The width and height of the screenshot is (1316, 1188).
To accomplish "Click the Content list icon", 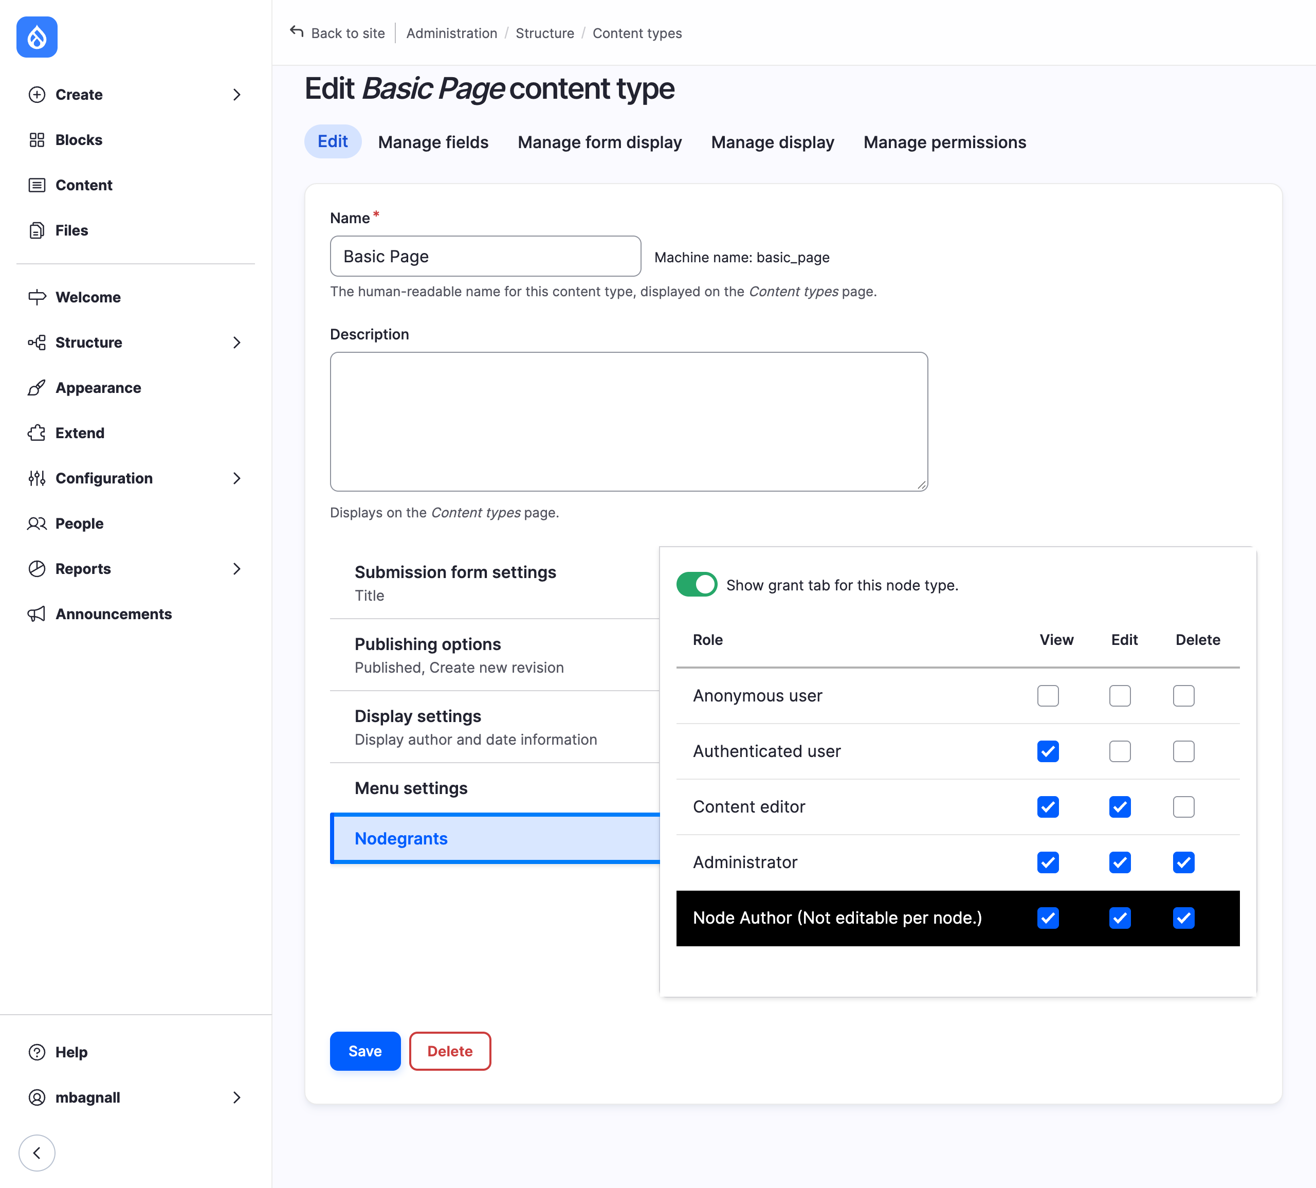I will click(37, 185).
